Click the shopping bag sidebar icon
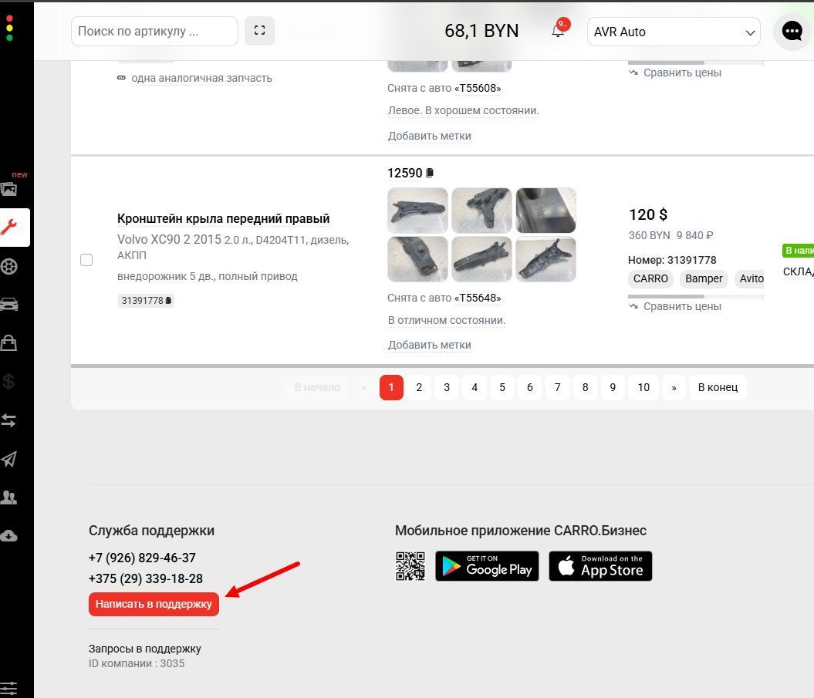 click(9, 342)
